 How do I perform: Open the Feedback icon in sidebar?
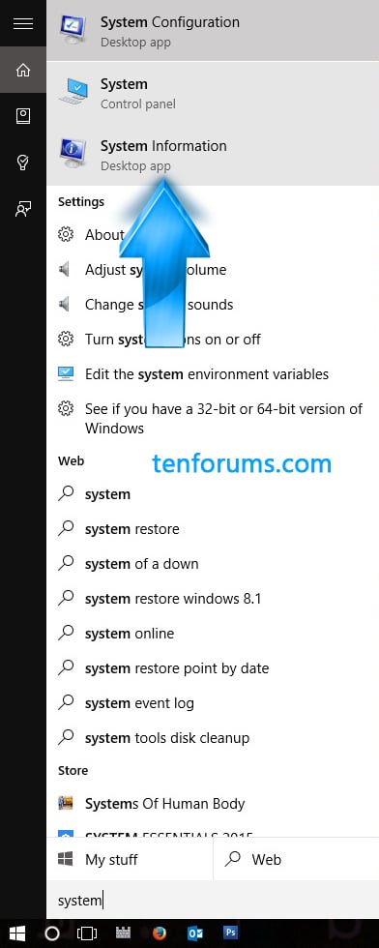pyautogui.click(x=23, y=209)
